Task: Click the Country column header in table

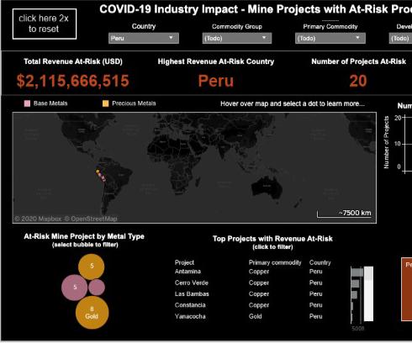Action: point(320,262)
